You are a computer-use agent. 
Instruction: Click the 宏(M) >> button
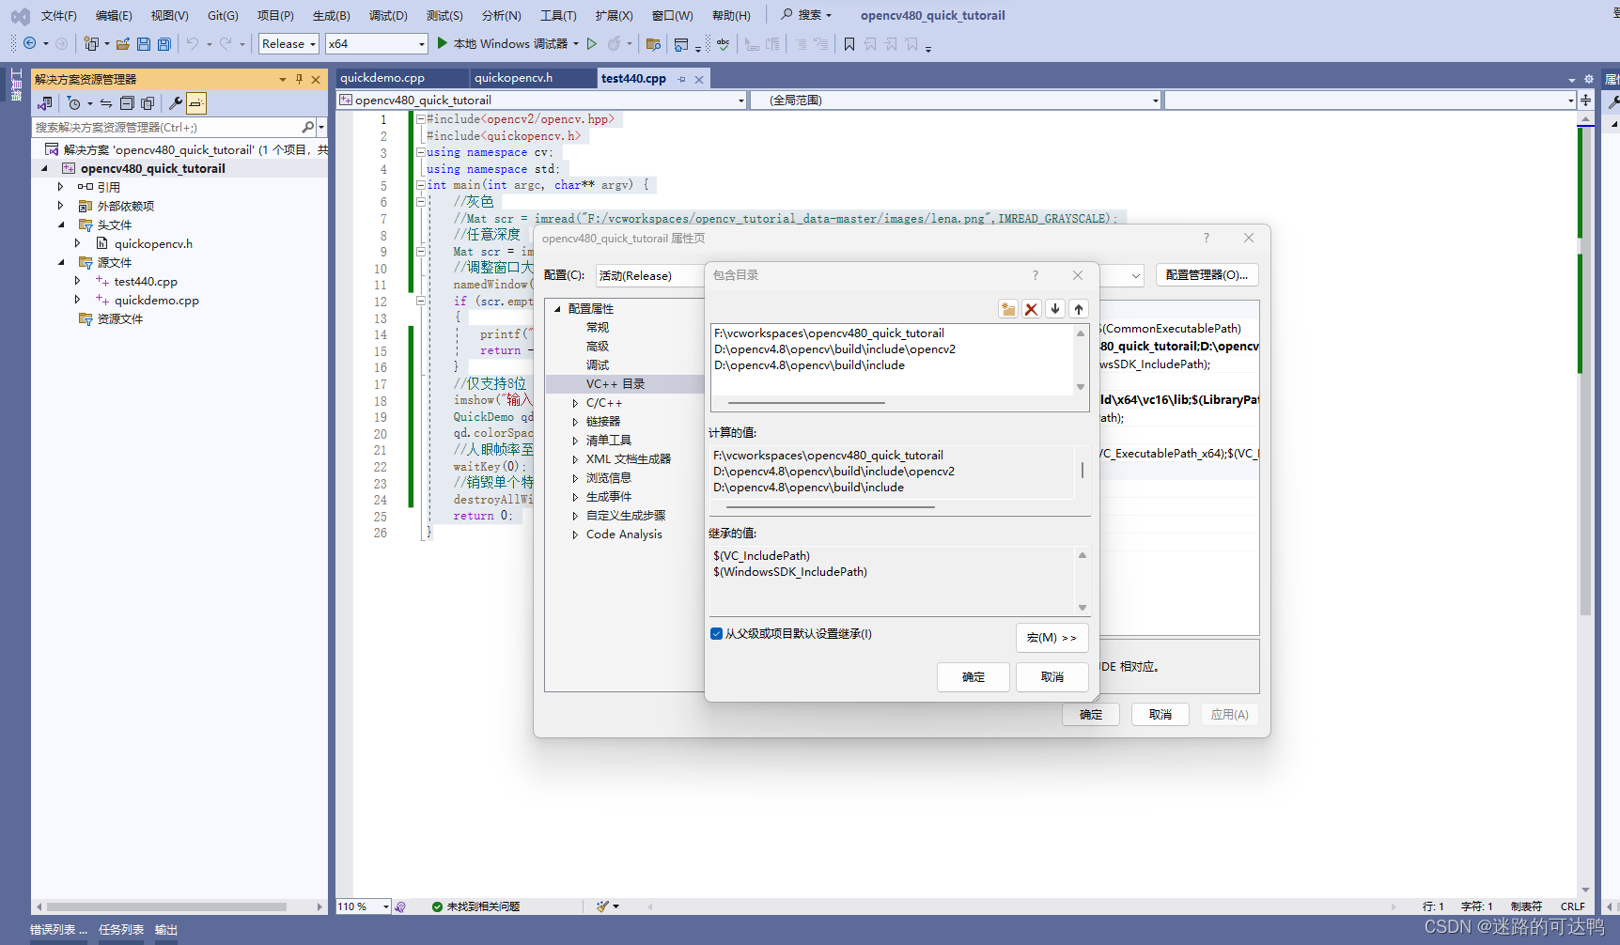click(1052, 638)
